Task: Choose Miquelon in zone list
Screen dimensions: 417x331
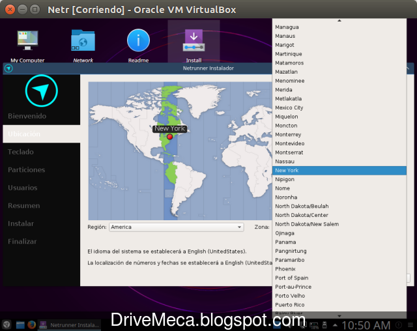Action: coord(339,117)
